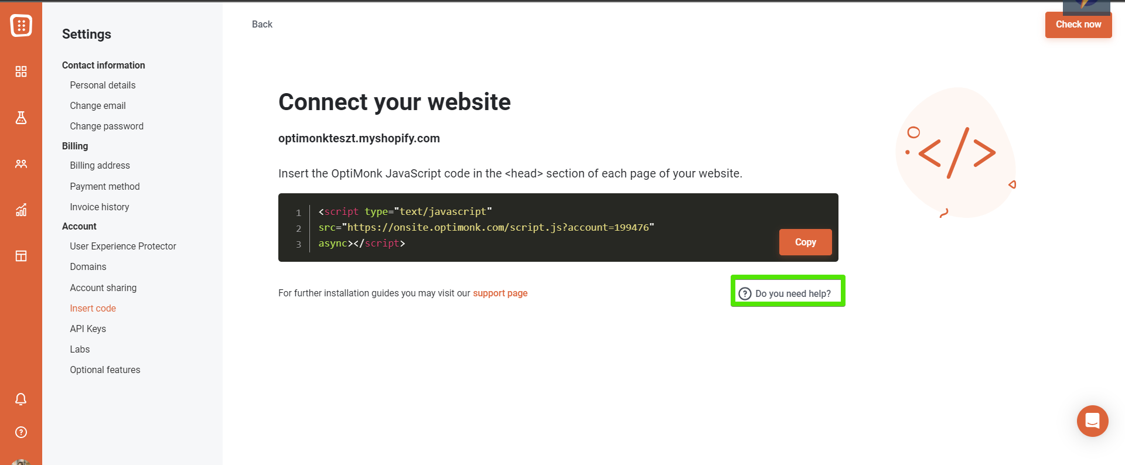Open the Analytics chart icon in sidebar
The width and height of the screenshot is (1125, 465).
tap(21, 210)
